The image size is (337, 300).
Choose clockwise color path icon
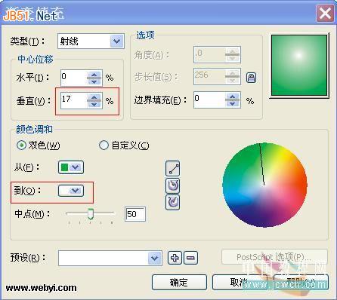pos(173,202)
